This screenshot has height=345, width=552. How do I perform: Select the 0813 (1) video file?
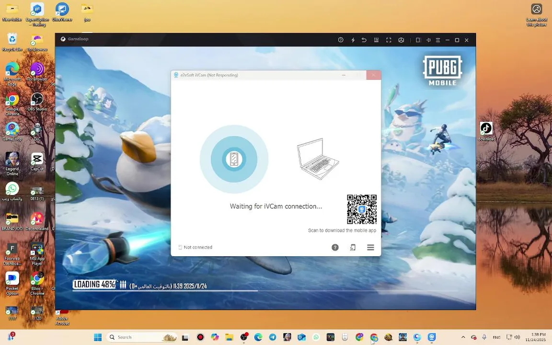pos(37,193)
